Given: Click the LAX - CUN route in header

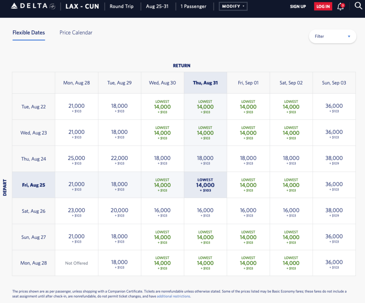Looking at the screenshot, I should pos(82,6).
